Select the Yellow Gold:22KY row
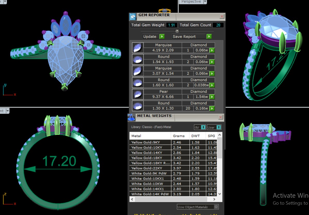This screenshot has width=309, height=215. click(x=173, y=168)
